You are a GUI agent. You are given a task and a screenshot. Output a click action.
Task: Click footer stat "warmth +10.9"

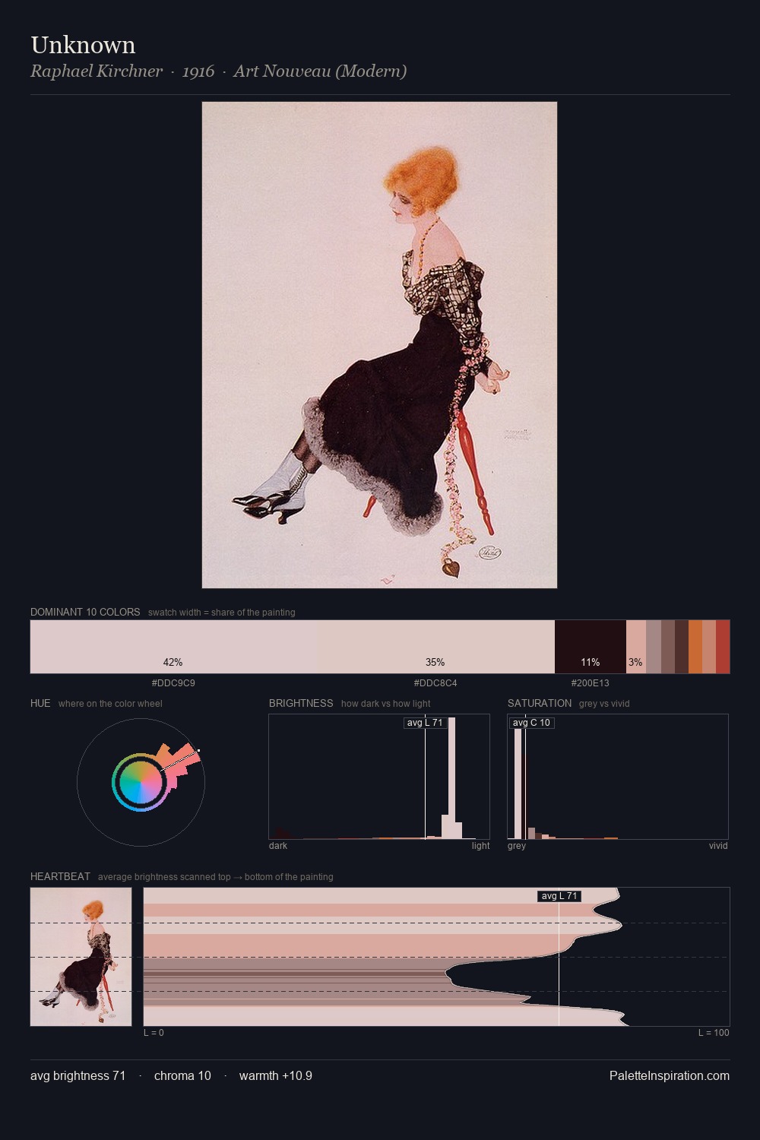(276, 1075)
